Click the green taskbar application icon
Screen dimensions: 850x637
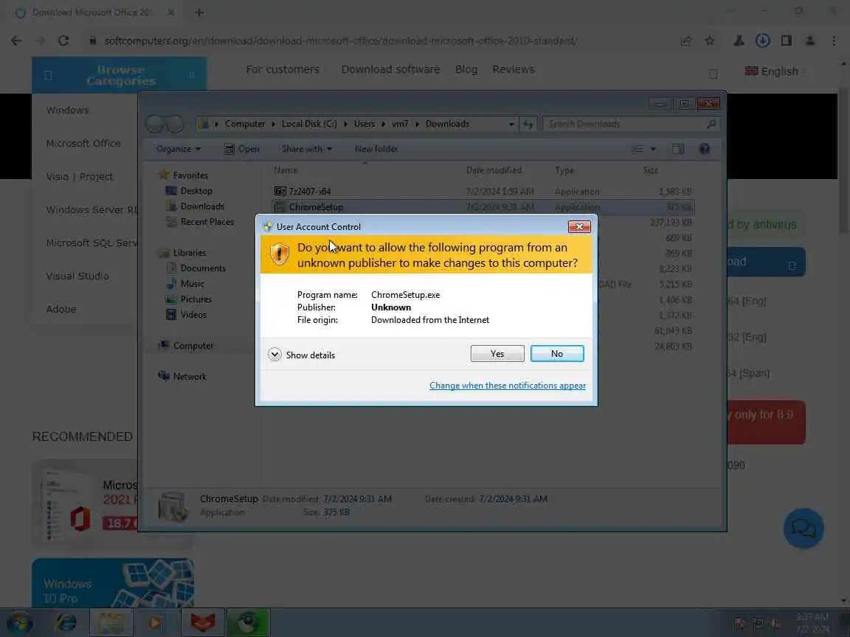248,623
